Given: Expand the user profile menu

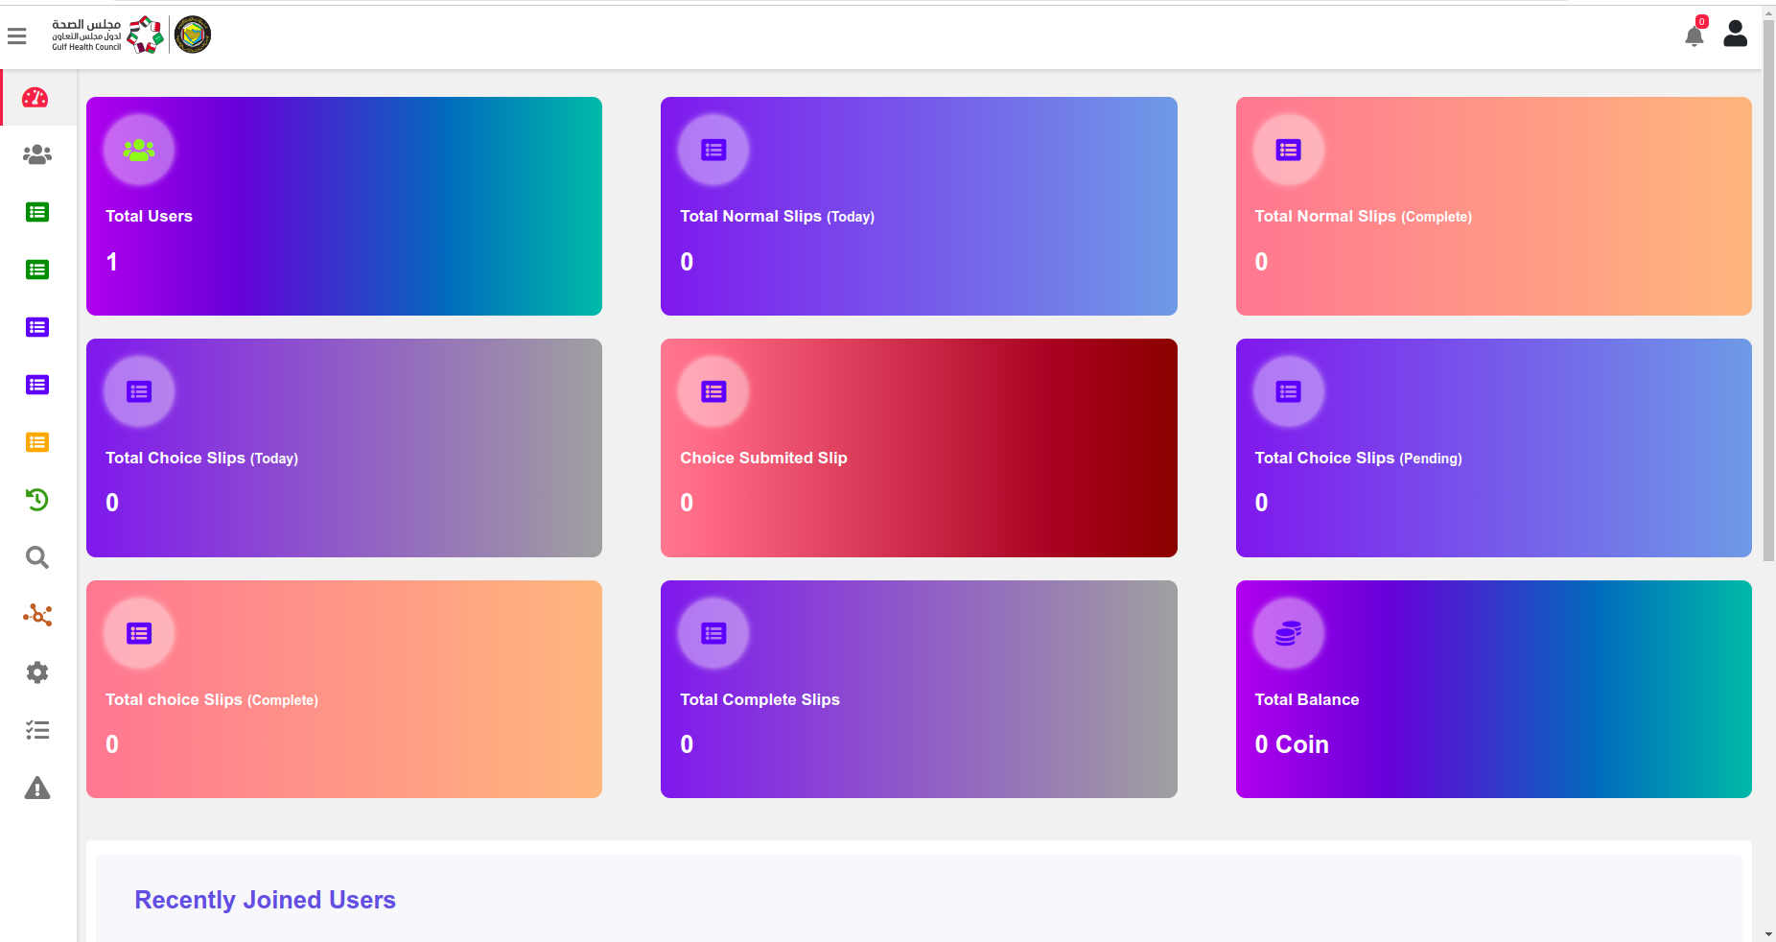Looking at the screenshot, I should click(1735, 34).
